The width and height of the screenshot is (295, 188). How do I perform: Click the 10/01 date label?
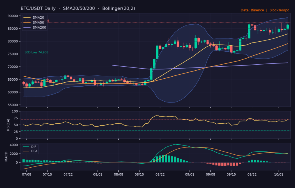coord(279,175)
